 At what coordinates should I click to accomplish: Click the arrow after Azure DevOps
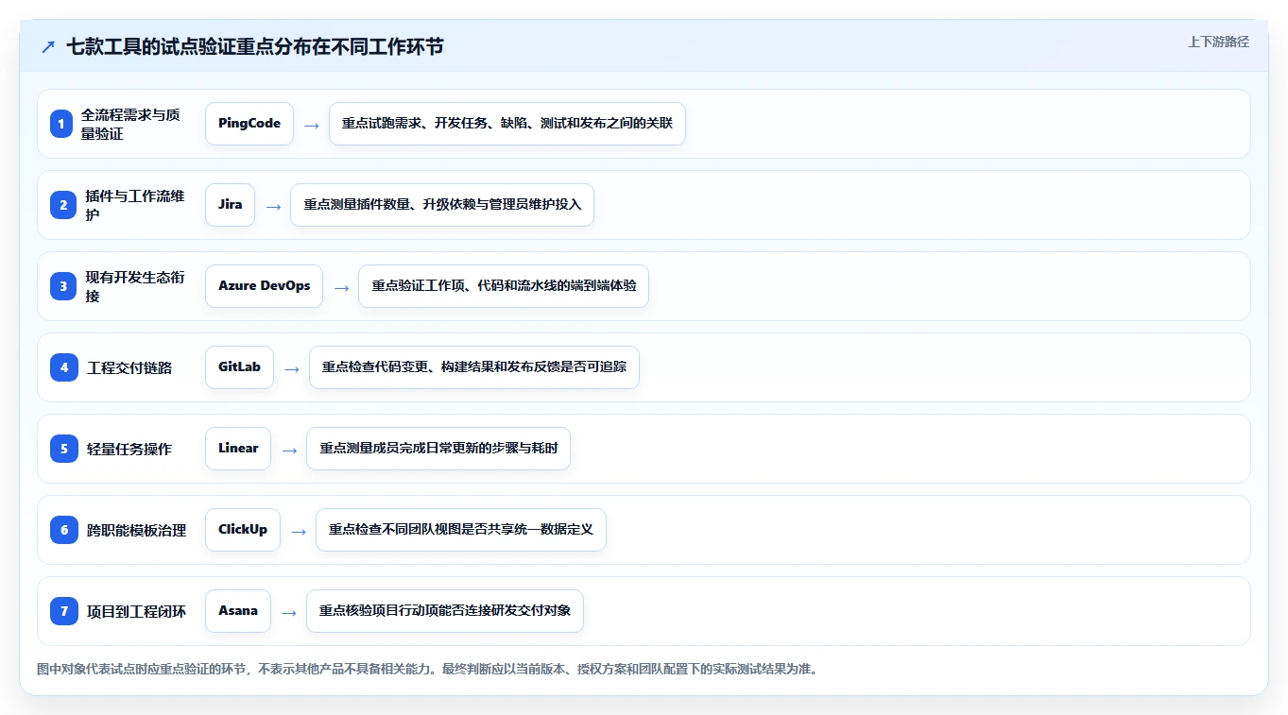(341, 287)
